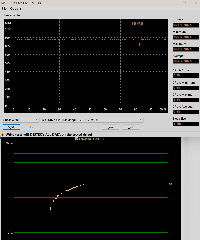The image size is (200, 240).
Task: Click the CPU% Average 0 % value
Action: click(x=186, y=112)
